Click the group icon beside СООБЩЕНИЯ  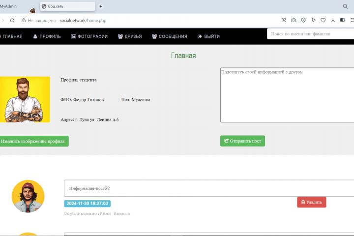[x=154, y=36]
